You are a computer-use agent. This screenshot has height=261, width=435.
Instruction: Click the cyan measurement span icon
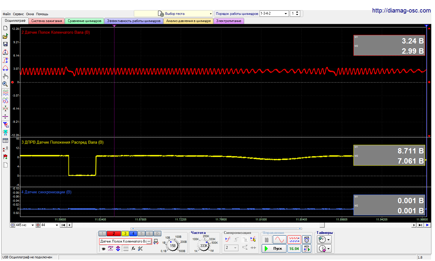pyautogui.click(x=5, y=133)
